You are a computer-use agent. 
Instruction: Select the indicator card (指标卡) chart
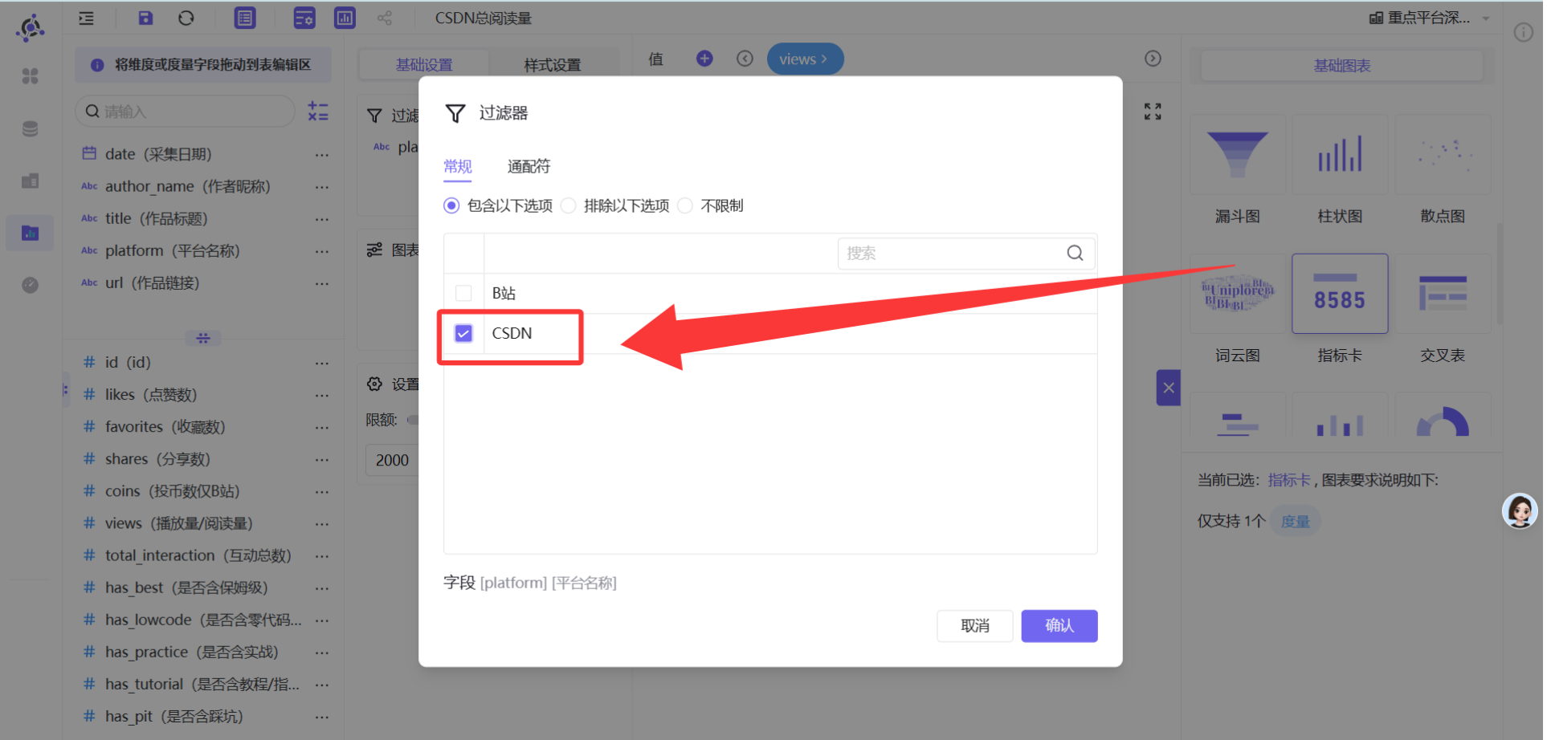coord(1340,294)
